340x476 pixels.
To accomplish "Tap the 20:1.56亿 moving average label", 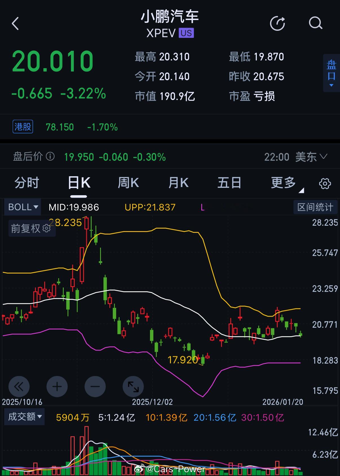I will pyautogui.click(x=215, y=418).
